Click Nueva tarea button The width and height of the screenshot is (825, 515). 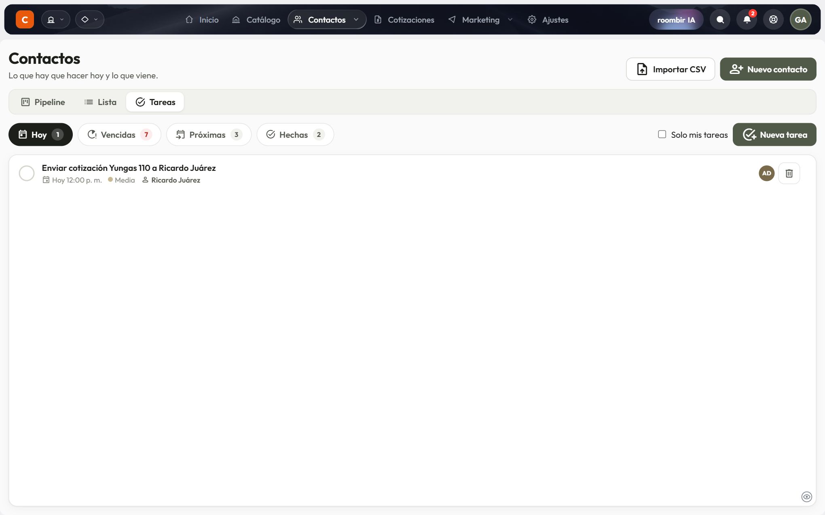click(x=774, y=135)
